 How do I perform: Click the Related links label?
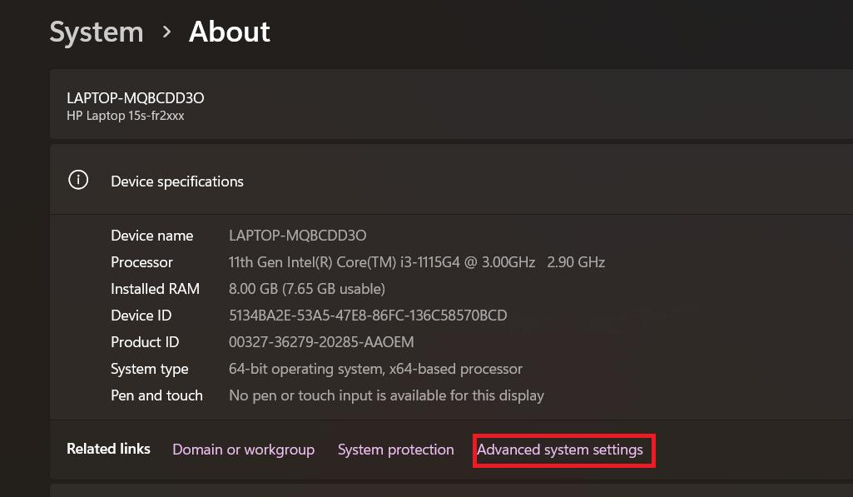coord(108,449)
